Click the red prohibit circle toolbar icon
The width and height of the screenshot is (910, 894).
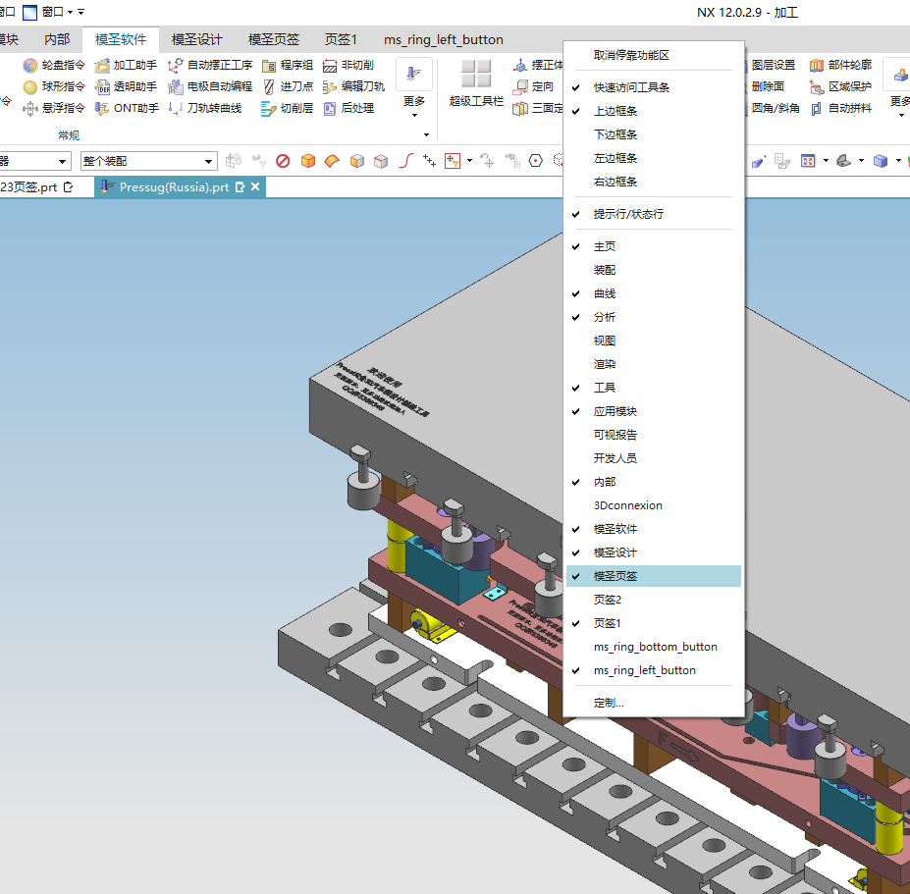pyautogui.click(x=283, y=161)
